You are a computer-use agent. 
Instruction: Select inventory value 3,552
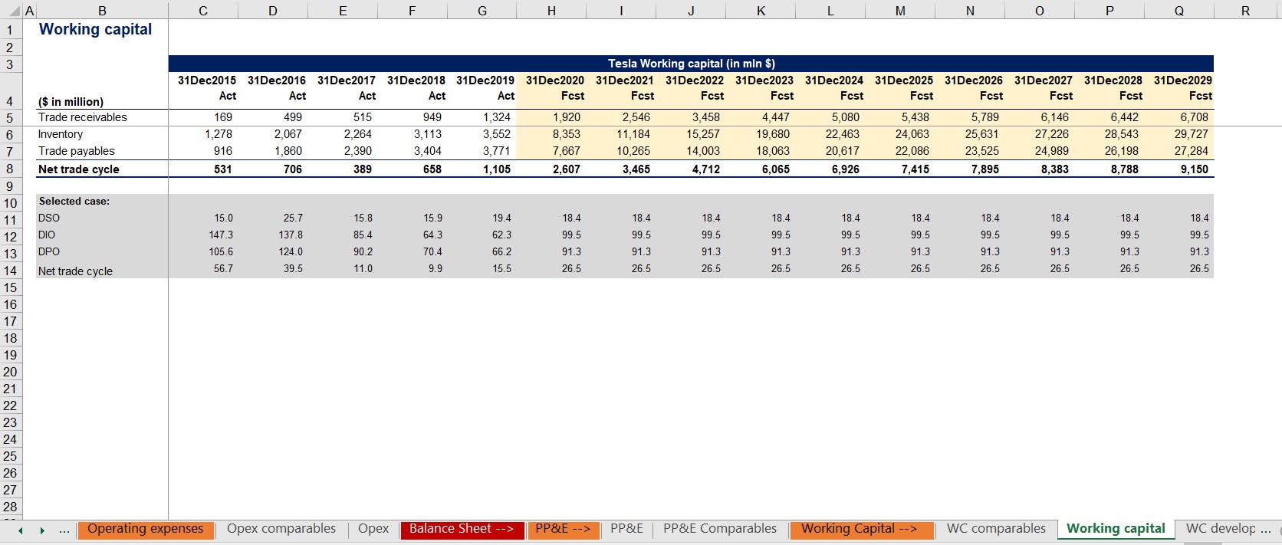point(497,134)
